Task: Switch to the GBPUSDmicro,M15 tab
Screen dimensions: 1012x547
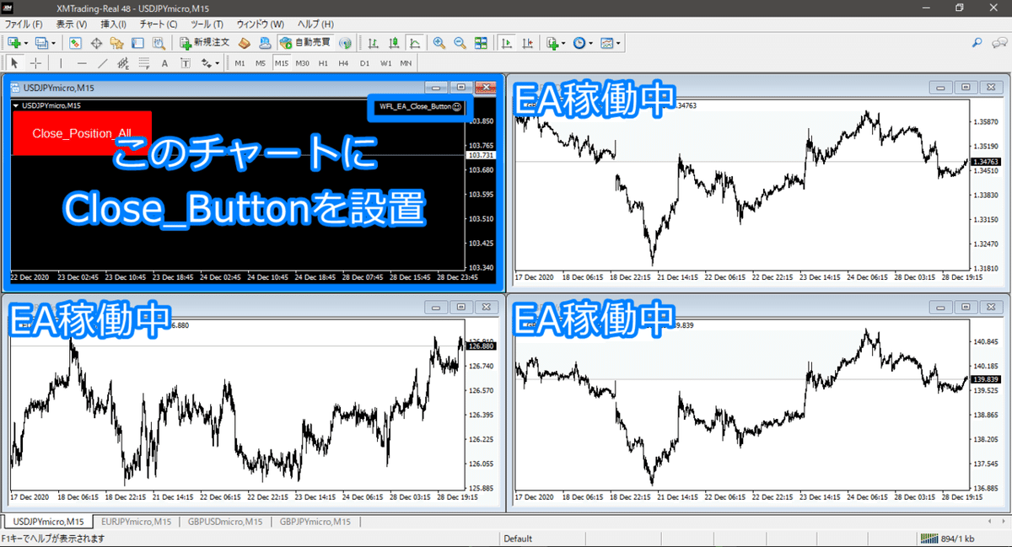Action: coord(225,521)
